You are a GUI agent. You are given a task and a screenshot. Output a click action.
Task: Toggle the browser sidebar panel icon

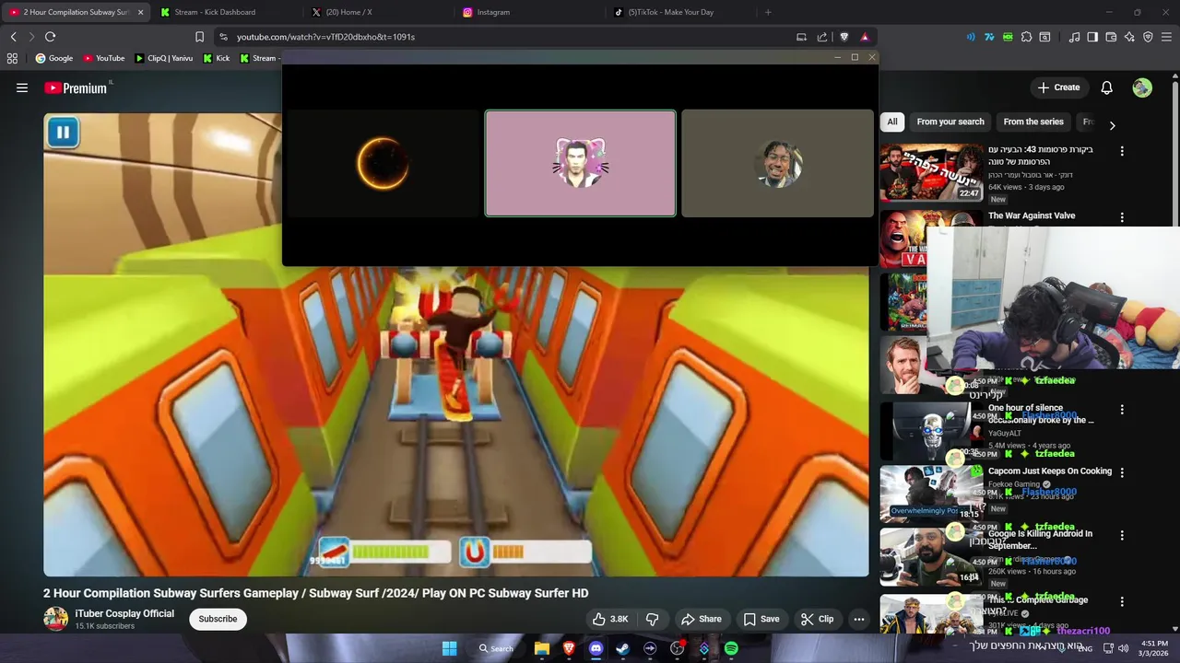click(x=1092, y=37)
